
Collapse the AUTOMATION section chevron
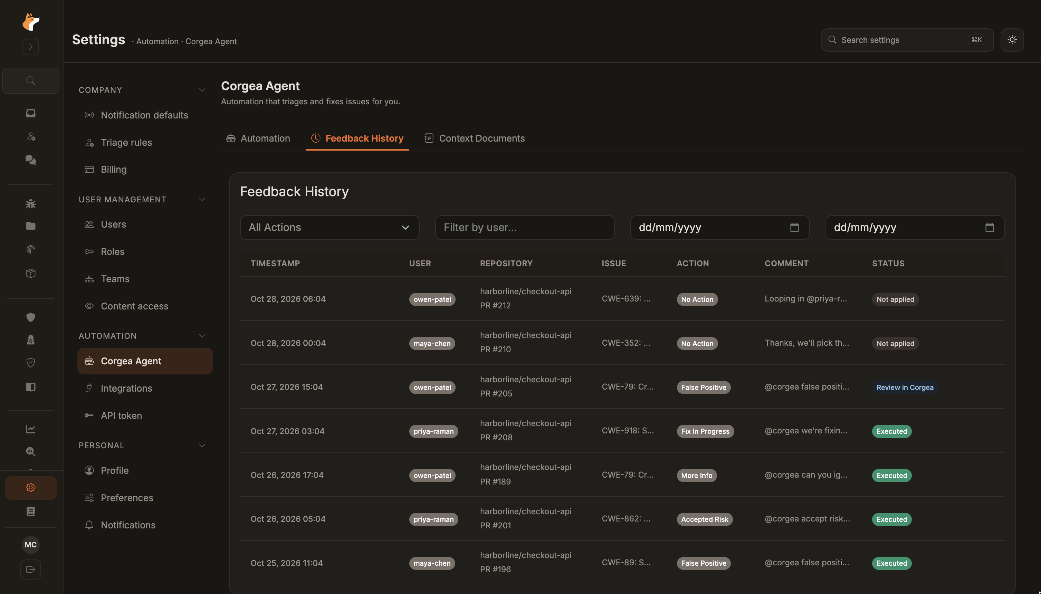pyautogui.click(x=202, y=336)
